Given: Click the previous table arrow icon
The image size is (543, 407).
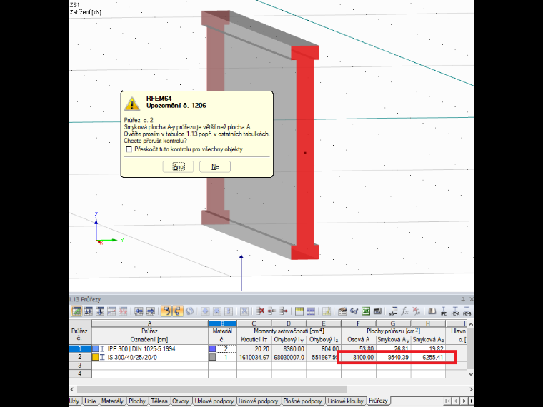Looking at the screenshot, I should [x=139, y=311].
